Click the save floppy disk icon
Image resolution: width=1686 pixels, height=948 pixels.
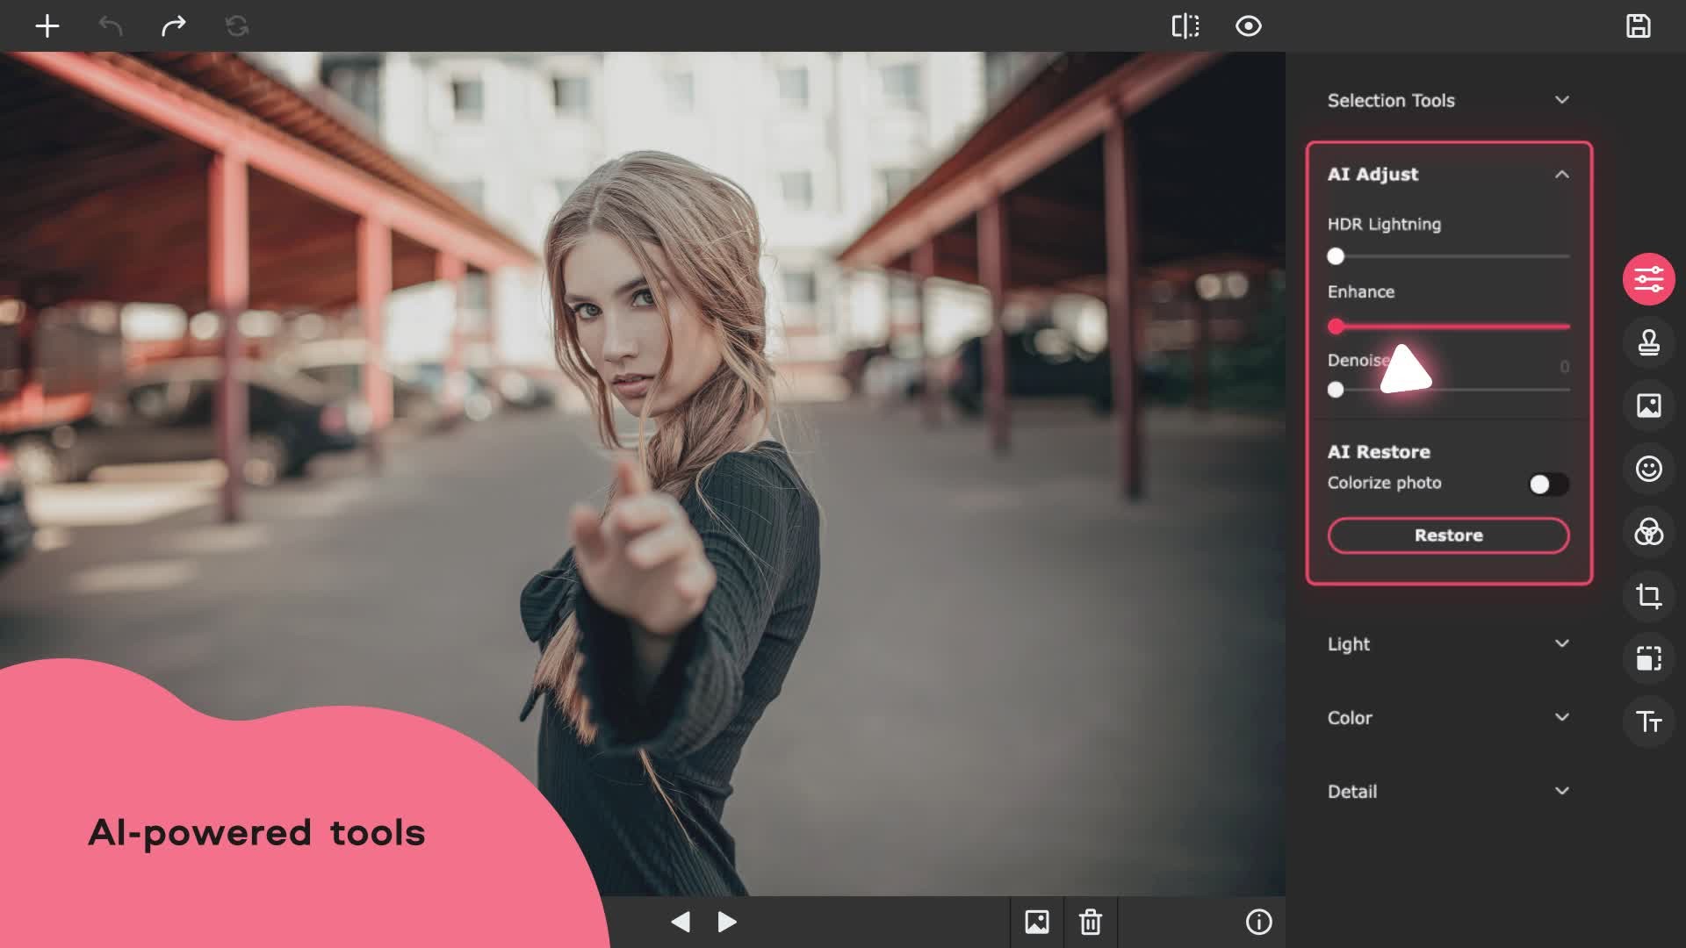tap(1638, 26)
